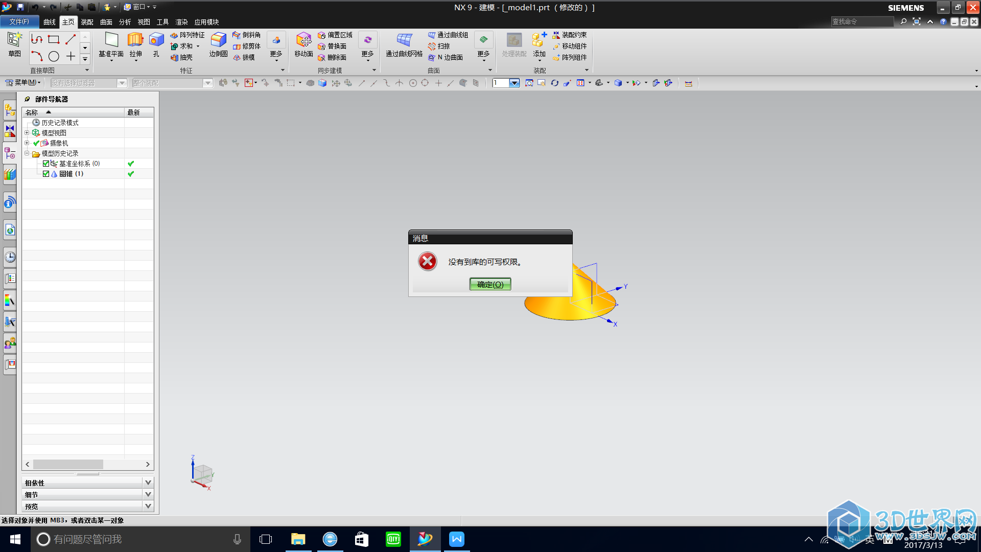Click the 扫掠 sweep tool
981x552 pixels.
click(439, 46)
